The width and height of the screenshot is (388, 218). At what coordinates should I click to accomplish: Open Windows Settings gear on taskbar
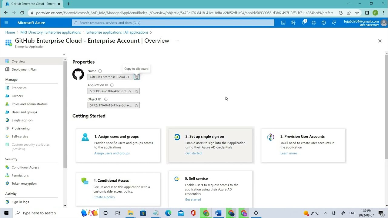256,213
